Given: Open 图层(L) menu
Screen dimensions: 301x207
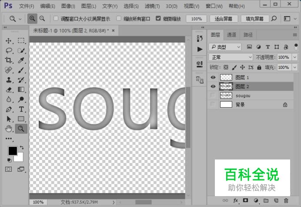Looking at the screenshot, I should pos(88,6).
